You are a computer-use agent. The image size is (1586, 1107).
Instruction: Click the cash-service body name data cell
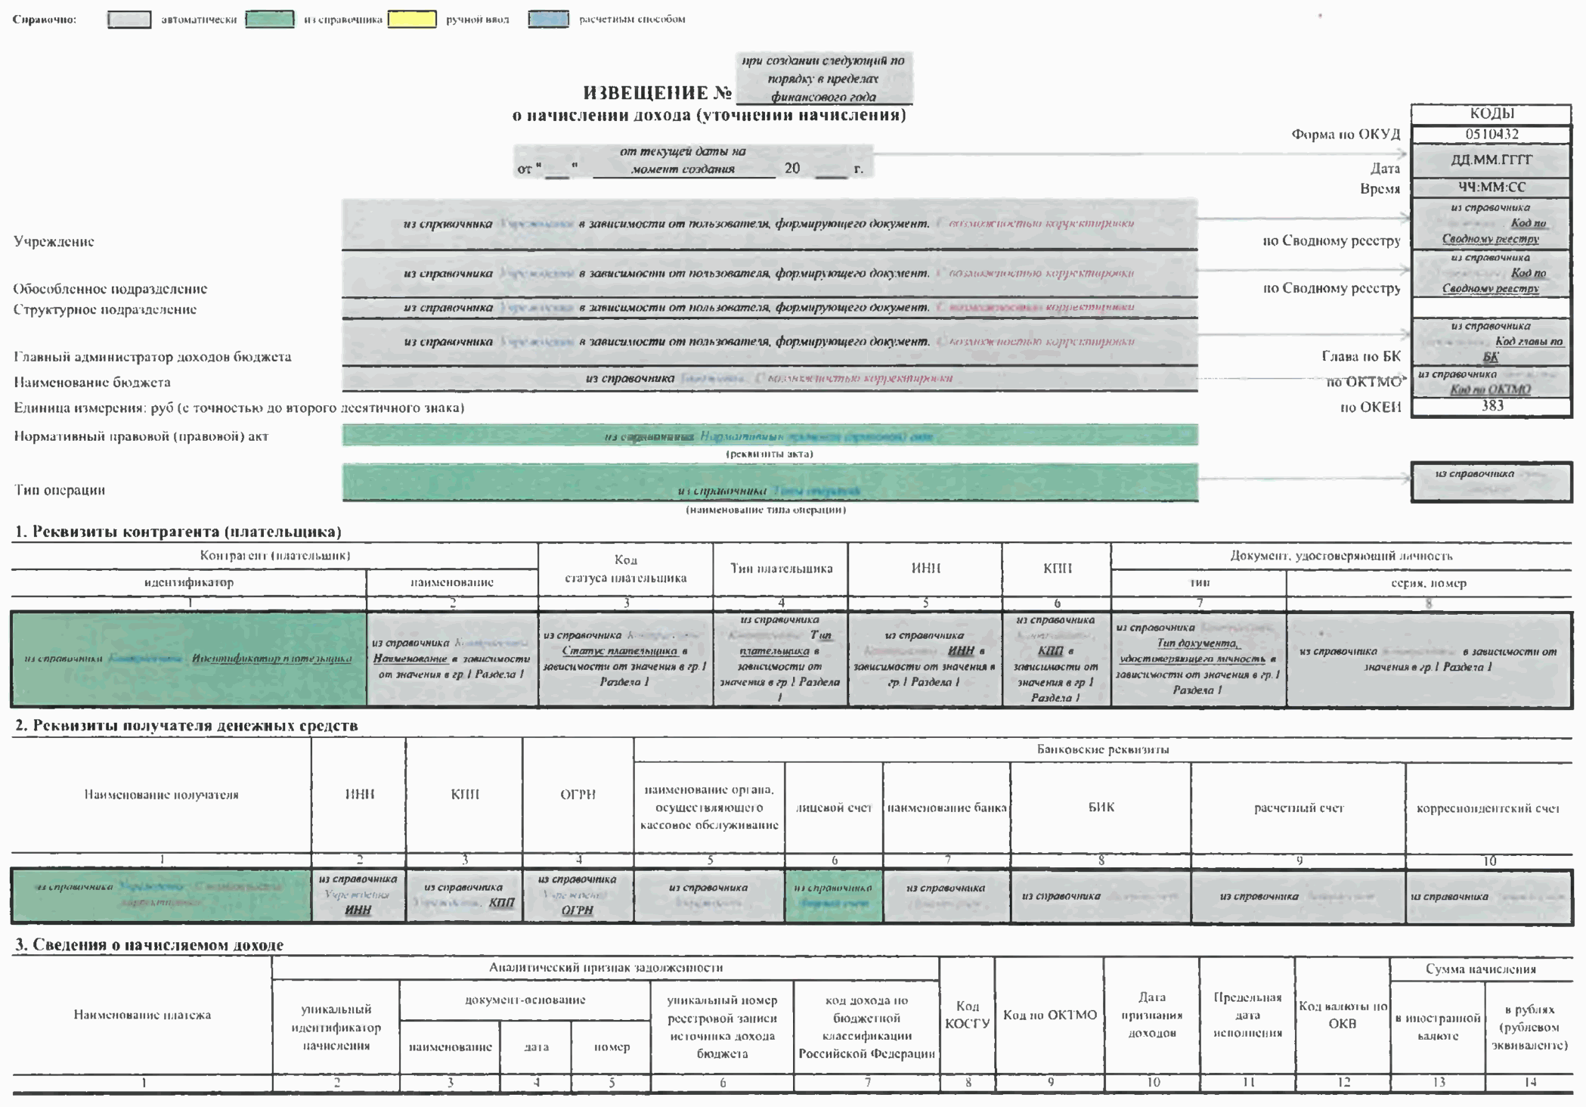coord(709,896)
